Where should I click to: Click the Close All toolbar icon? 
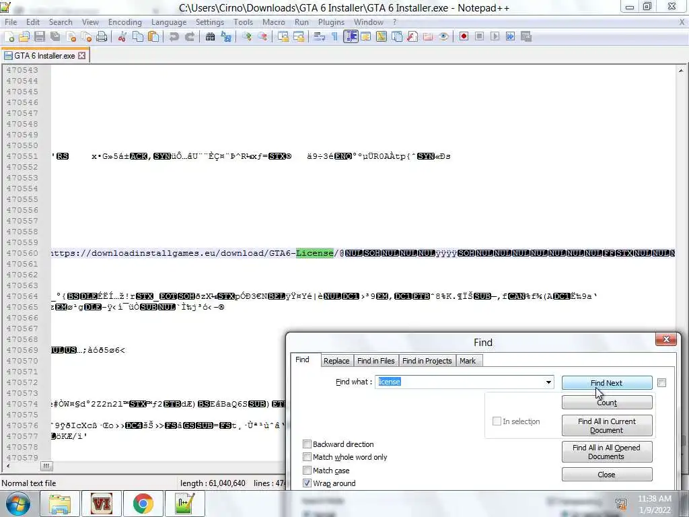tap(86, 37)
